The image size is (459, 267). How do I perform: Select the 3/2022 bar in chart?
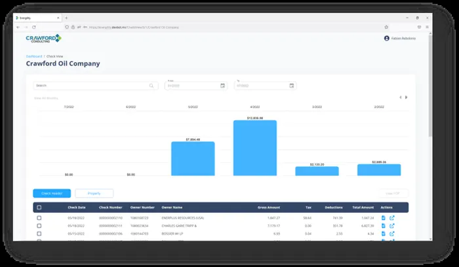click(317, 171)
